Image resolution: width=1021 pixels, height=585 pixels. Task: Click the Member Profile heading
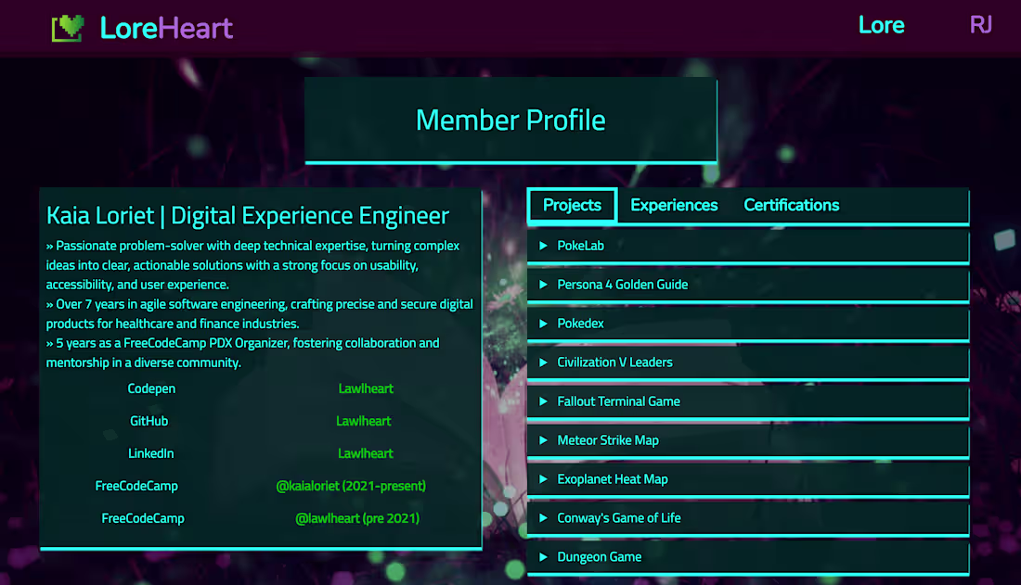point(510,121)
